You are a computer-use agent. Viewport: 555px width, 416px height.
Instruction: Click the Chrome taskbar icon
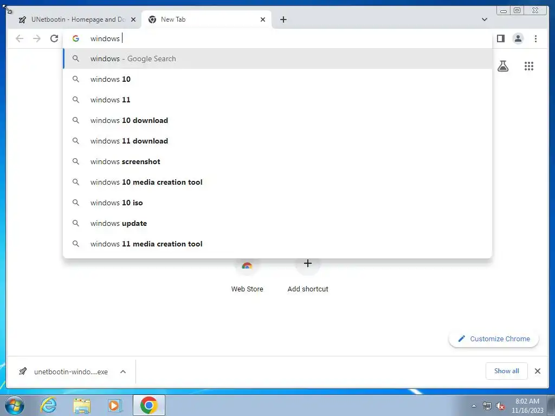pos(149,405)
